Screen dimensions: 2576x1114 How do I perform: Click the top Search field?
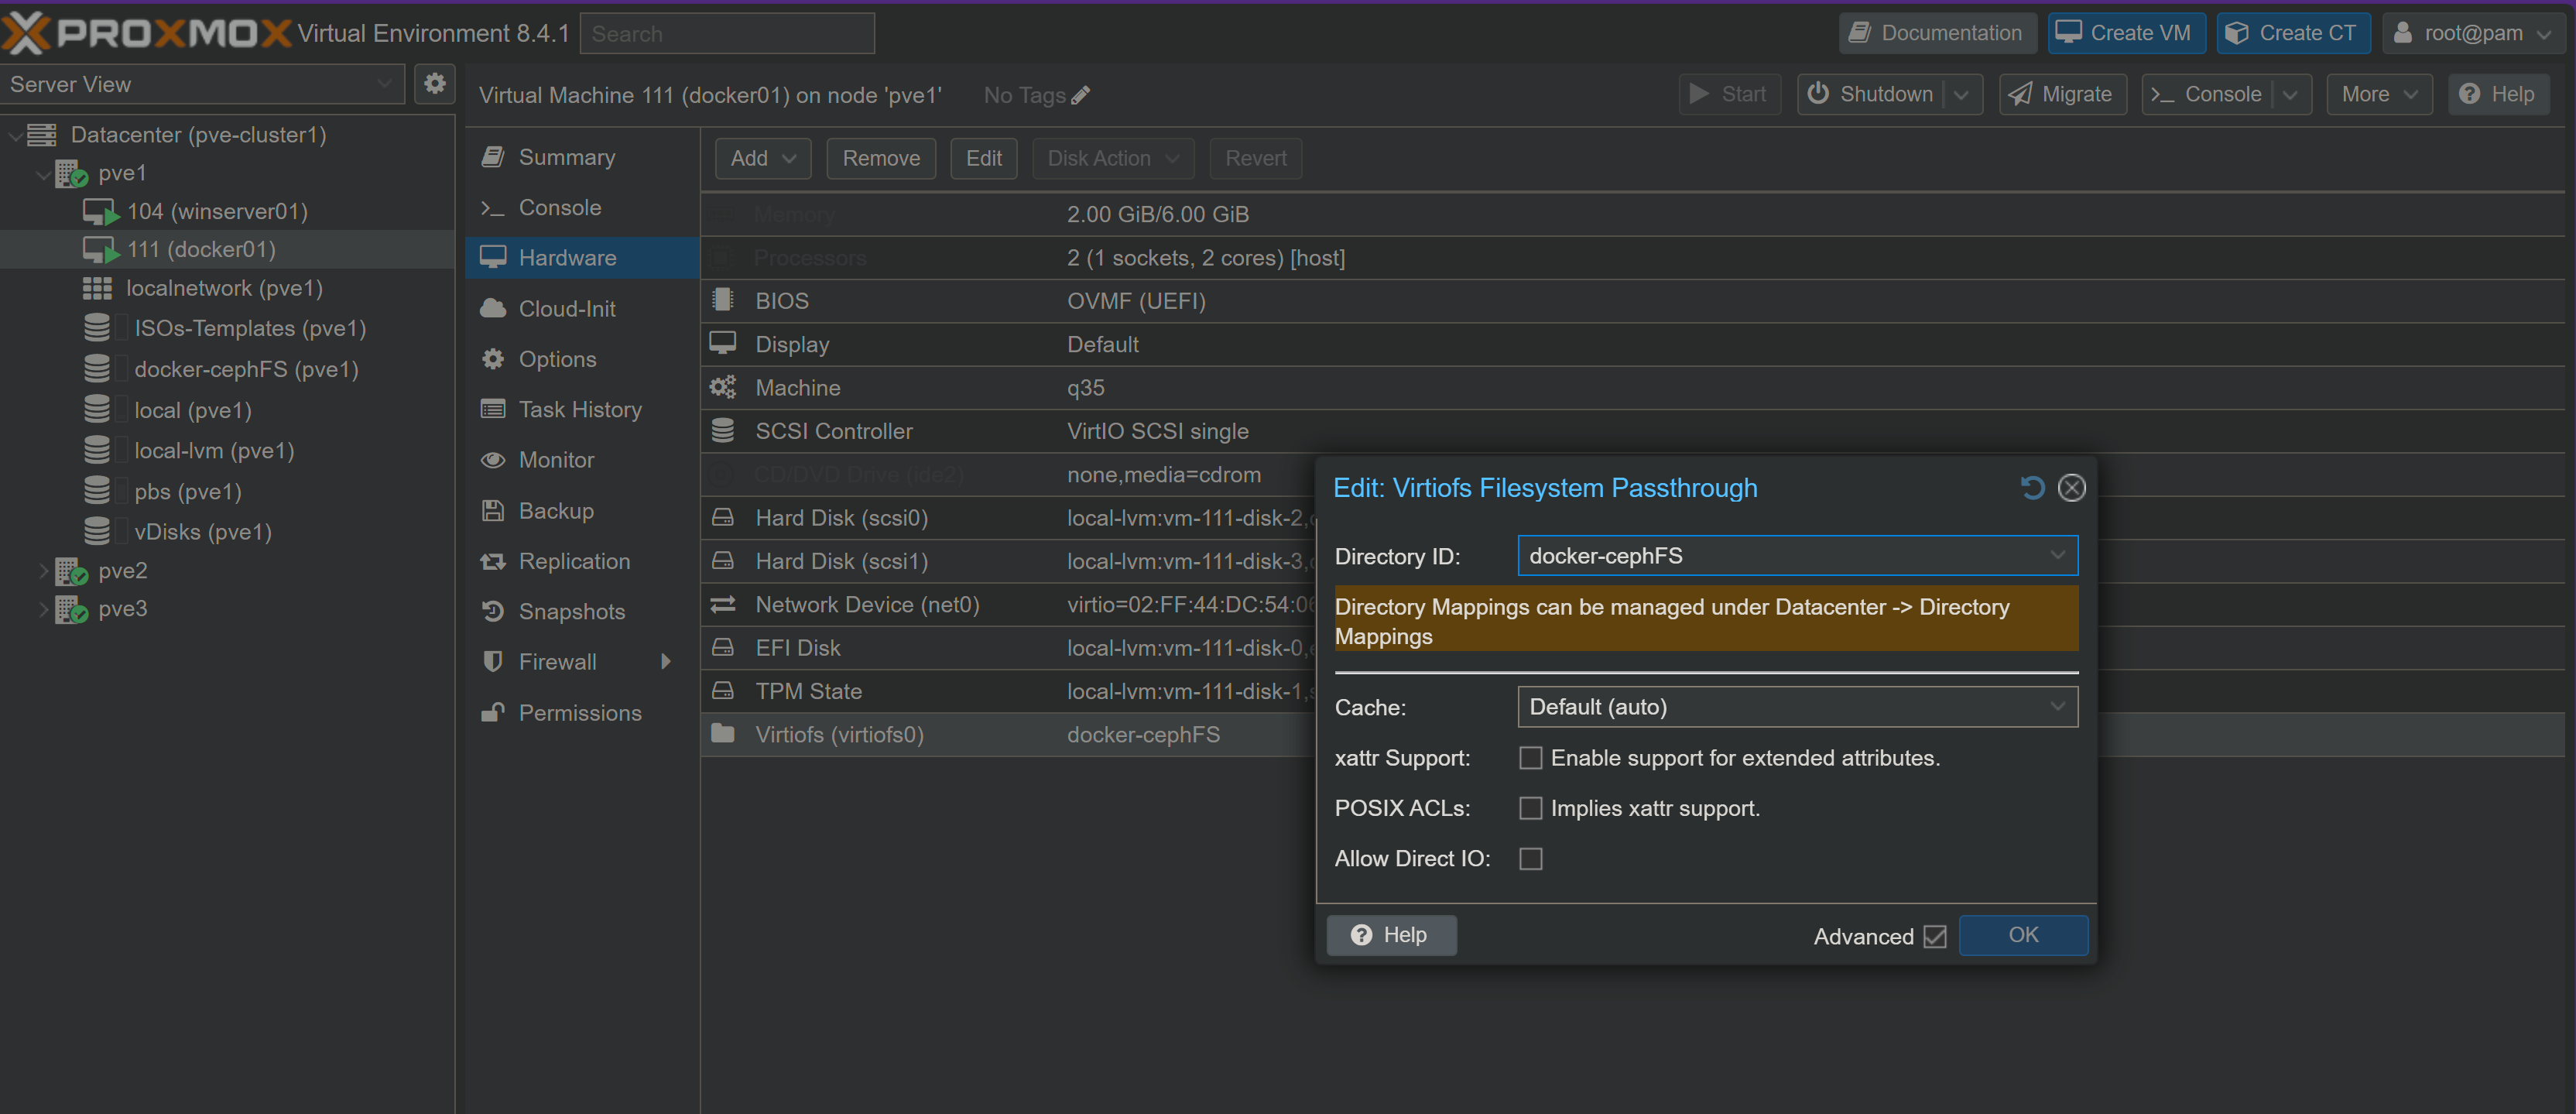point(727,33)
